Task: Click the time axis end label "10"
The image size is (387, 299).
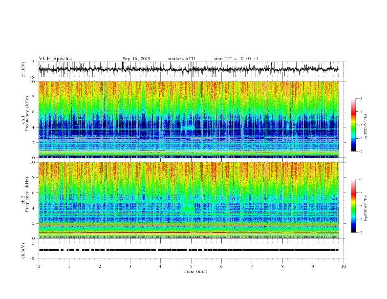Action: 344,266
